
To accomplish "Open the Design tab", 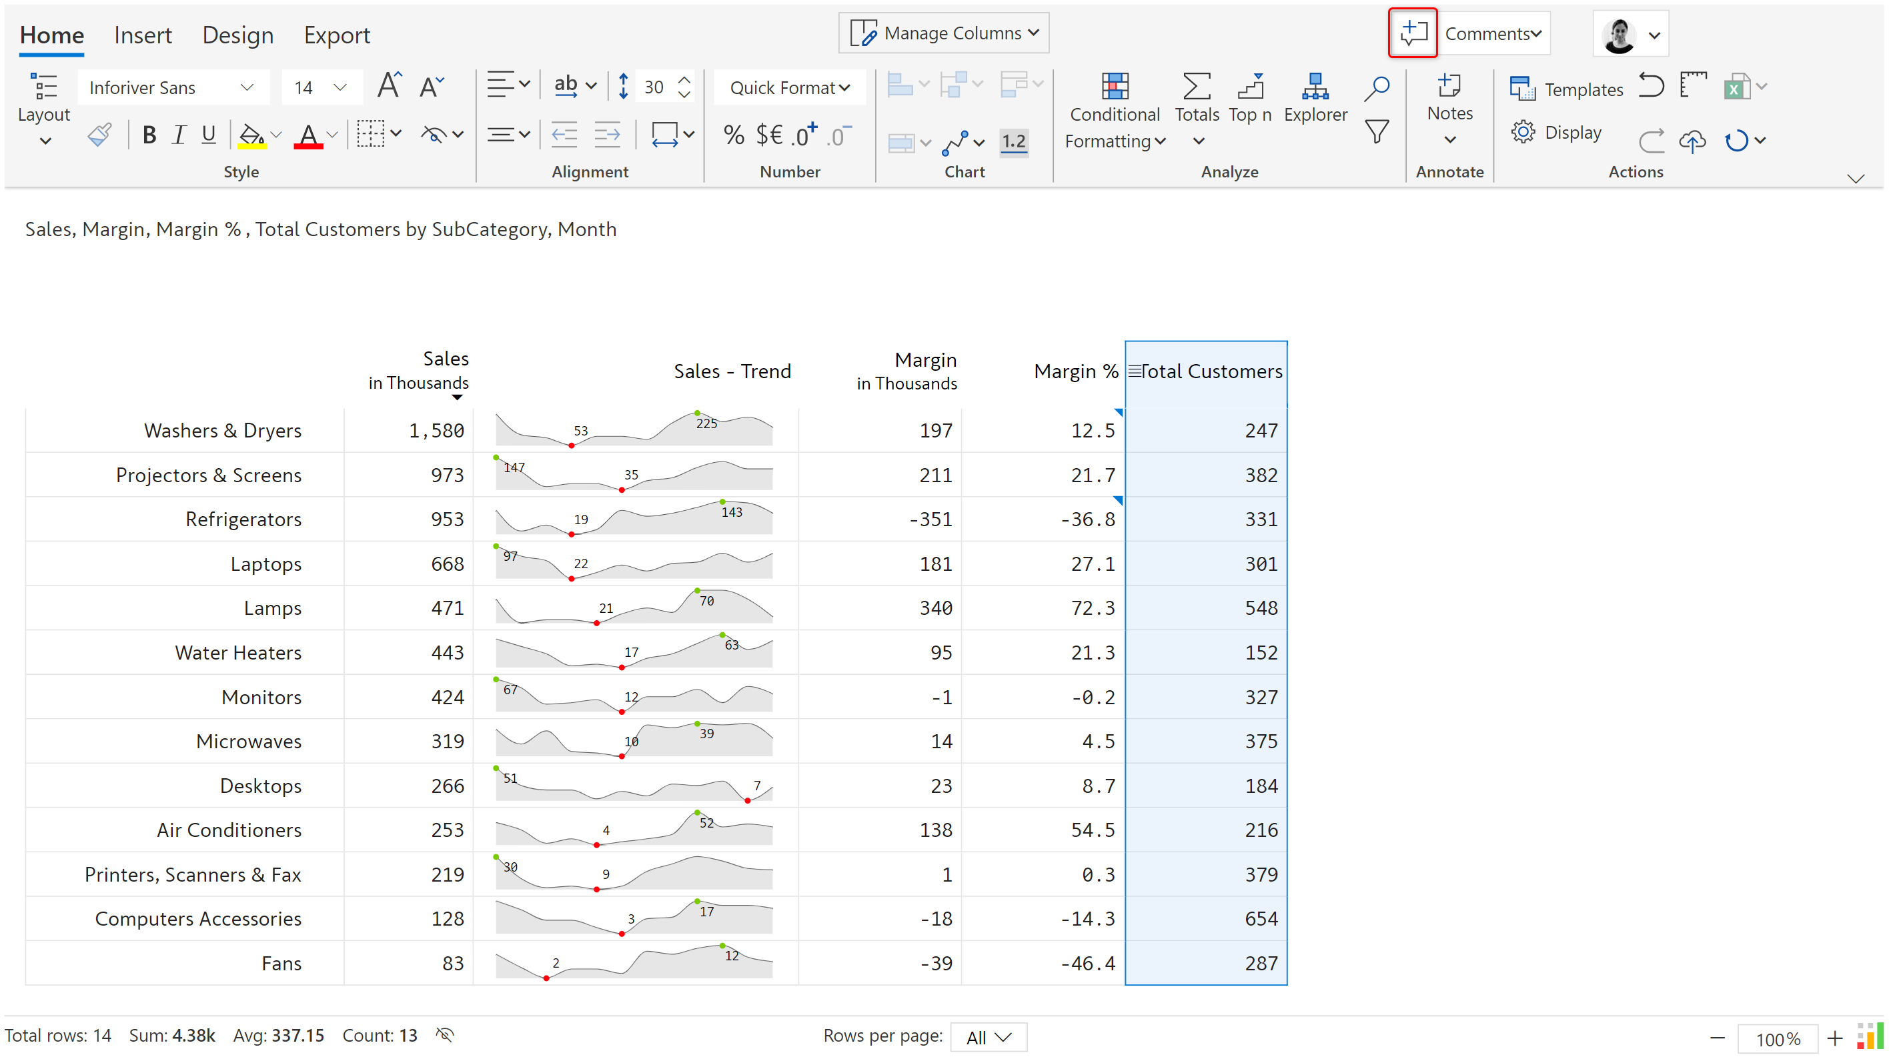I will (x=238, y=35).
